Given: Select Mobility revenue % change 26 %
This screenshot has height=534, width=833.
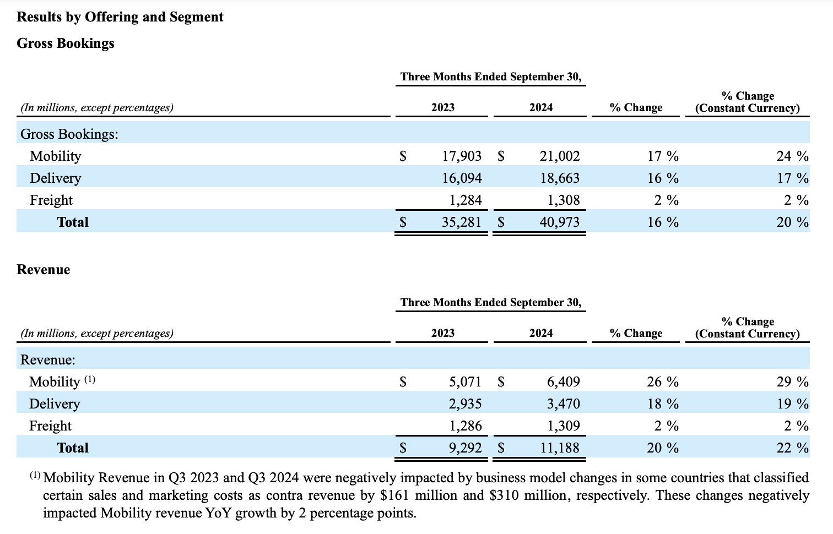Looking at the screenshot, I should (x=662, y=382).
